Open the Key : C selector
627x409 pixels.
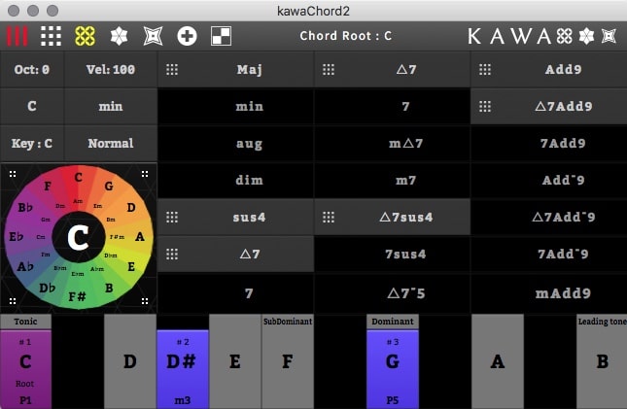click(x=32, y=143)
